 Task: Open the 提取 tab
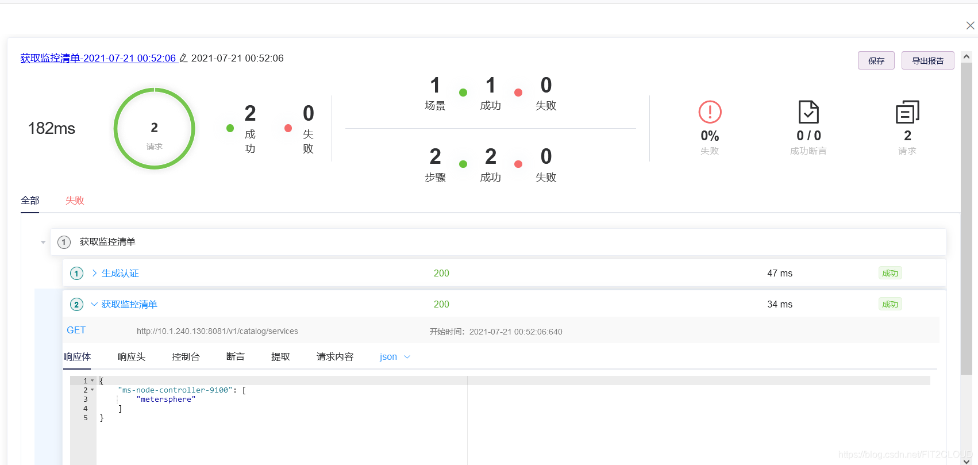pyautogui.click(x=280, y=356)
